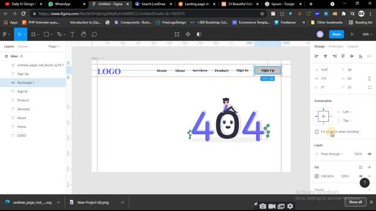Select the Frame tool
The width and height of the screenshot is (376, 211).
pos(33,35)
